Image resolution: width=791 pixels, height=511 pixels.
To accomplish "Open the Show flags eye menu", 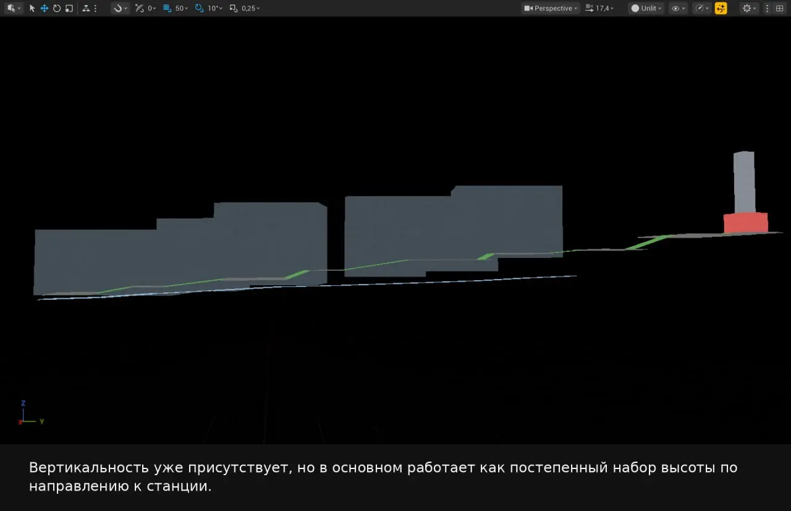I will (x=679, y=8).
